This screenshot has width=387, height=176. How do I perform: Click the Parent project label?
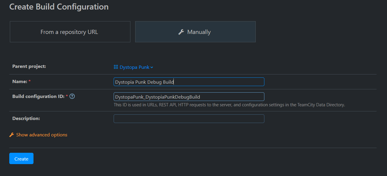[x=29, y=66]
